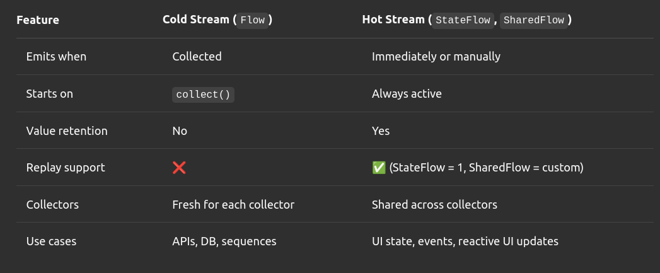Select the Collectors row label
Viewport: 660px width, 273px height.
tap(52, 204)
